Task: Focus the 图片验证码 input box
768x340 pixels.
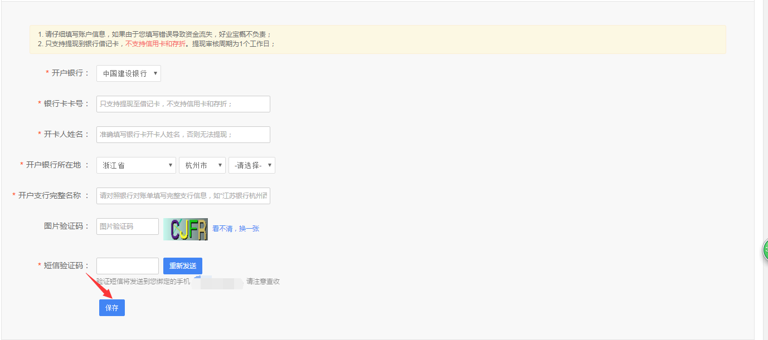Action: [x=128, y=226]
